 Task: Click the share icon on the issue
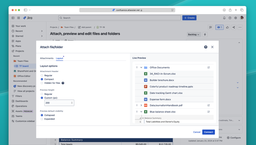pyautogui.click(x=234, y=27)
